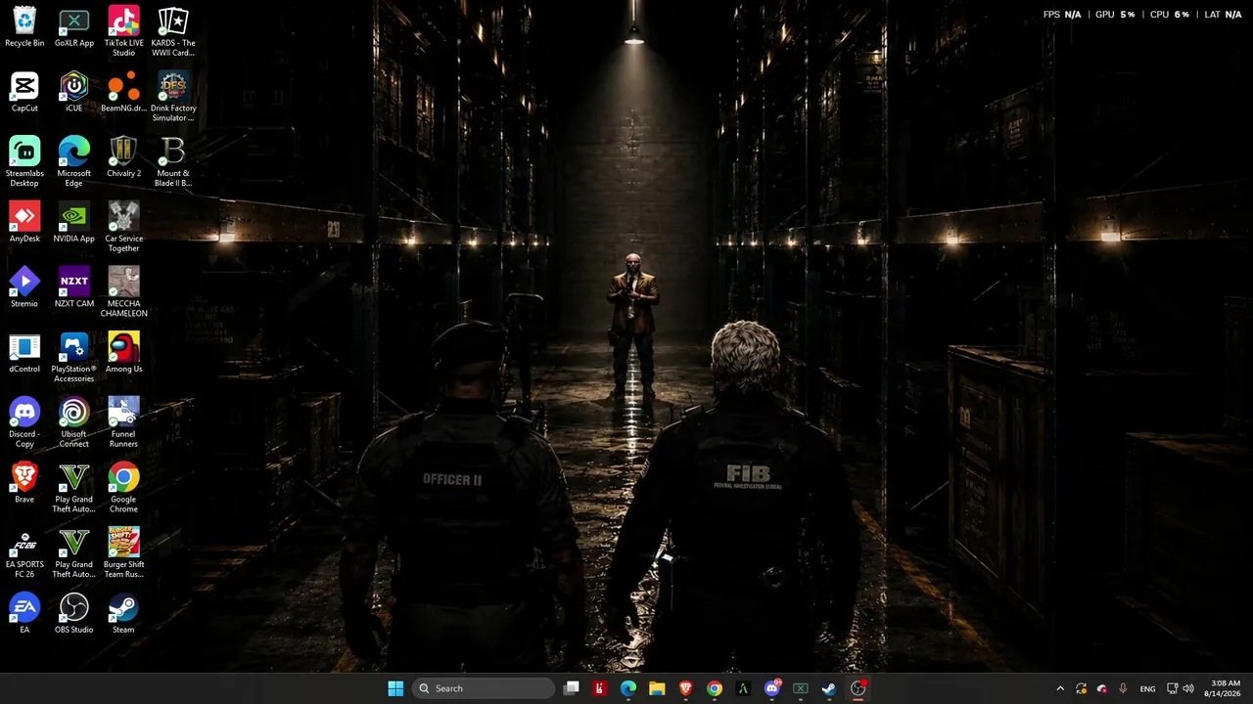Image resolution: width=1253 pixels, height=704 pixels.
Task: Select the EA SPORTS FC 26 icon
Action: coord(24,553)
